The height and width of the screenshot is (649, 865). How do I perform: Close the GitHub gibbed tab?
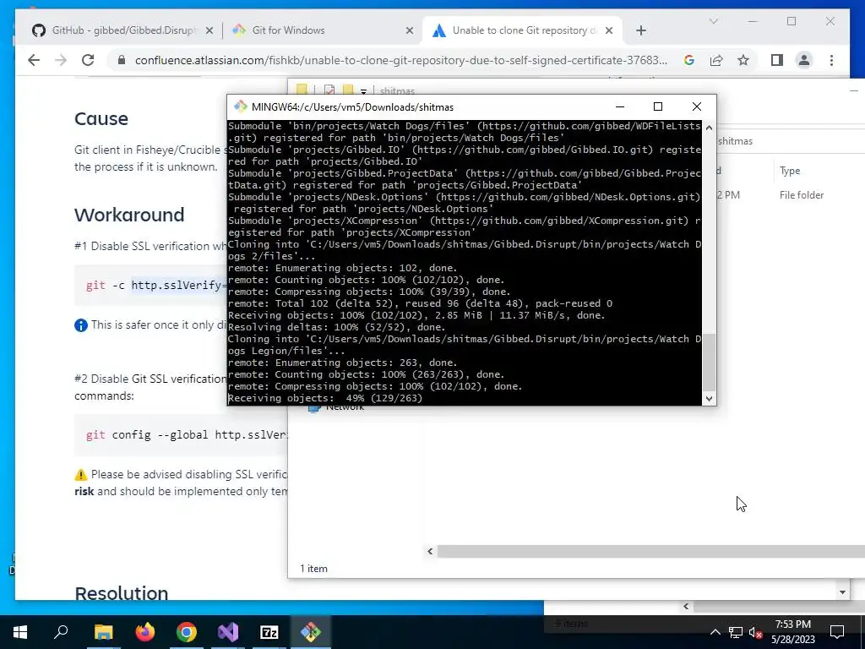[209, 31]
